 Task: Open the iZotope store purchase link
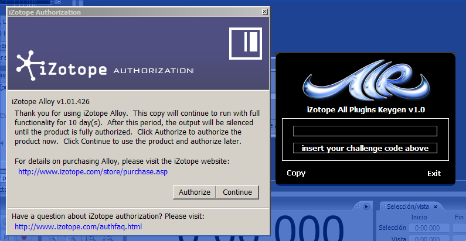click(x=93, y=172)
